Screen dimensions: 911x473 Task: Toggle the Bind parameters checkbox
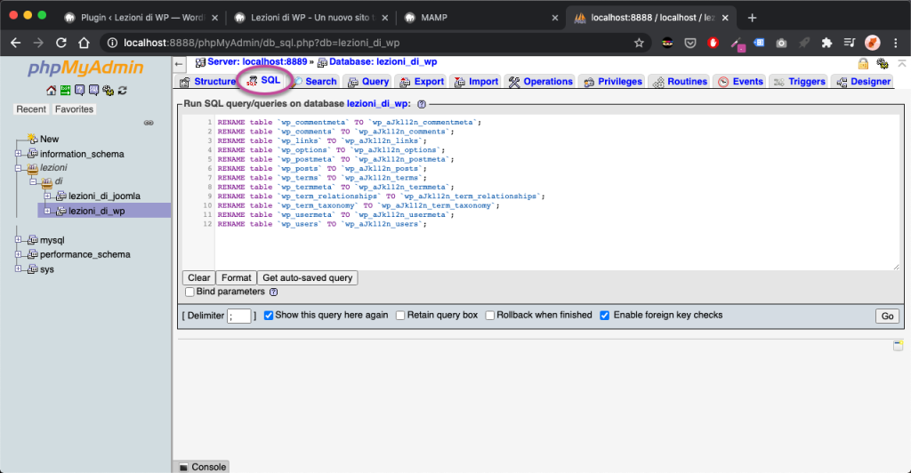click(189, 292)
